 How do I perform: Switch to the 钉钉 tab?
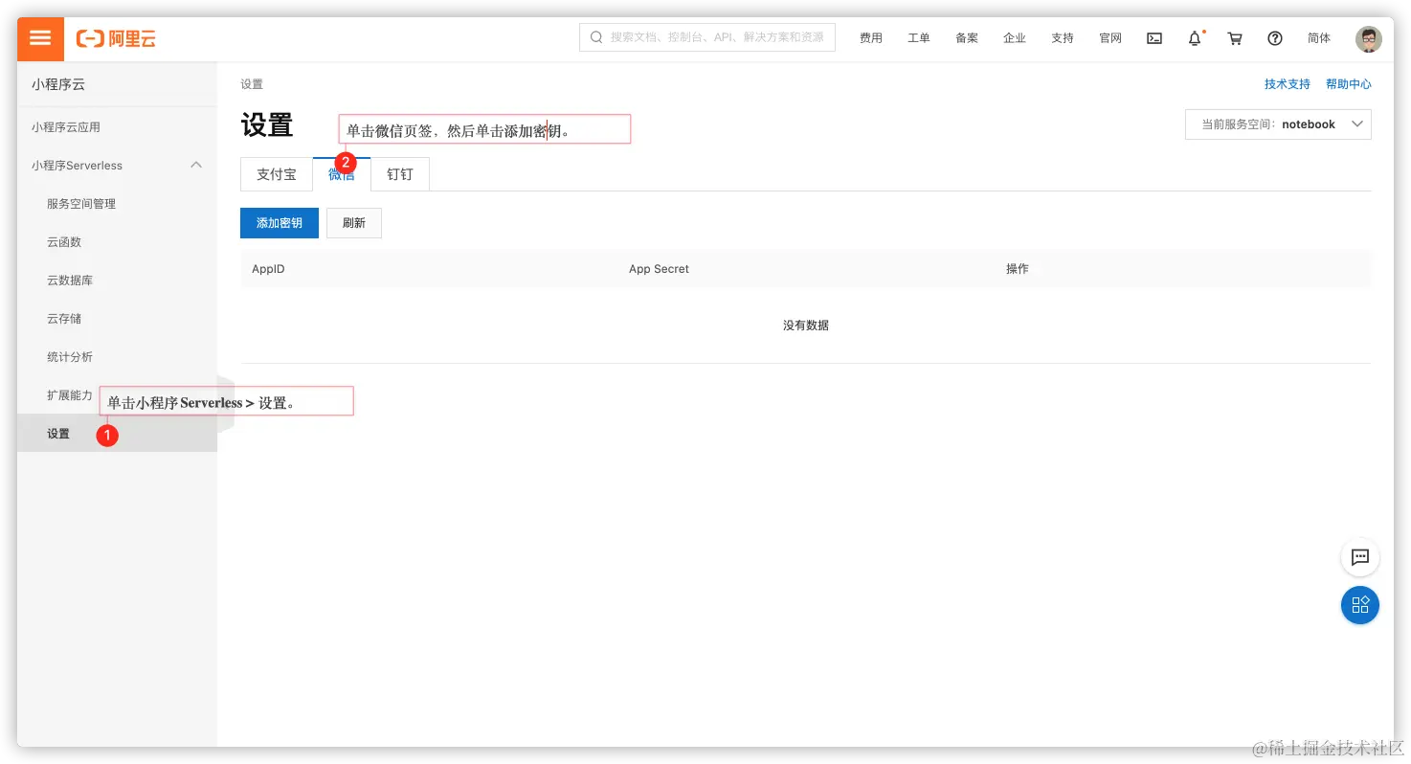[x=400, y=174]
